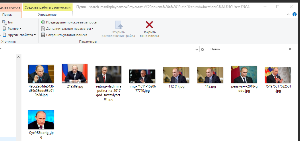
Task: Click the navigation pane scroll-up arrow
Action: pyautogui.click(x=19, y=57)
